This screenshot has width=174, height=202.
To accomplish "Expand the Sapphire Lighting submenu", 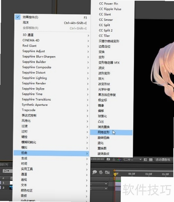I will tap(56, 78).
